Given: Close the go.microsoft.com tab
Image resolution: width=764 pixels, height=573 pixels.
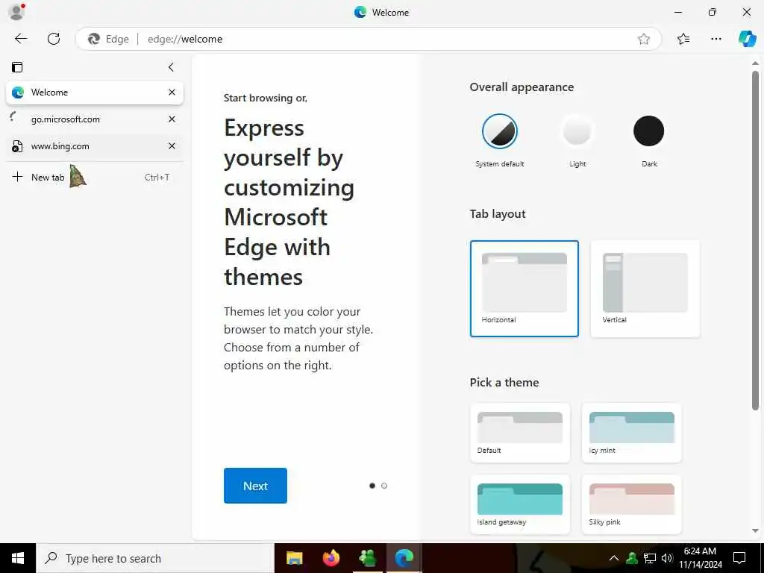Looking at the screenshot, I should click(x=172, y=119).
